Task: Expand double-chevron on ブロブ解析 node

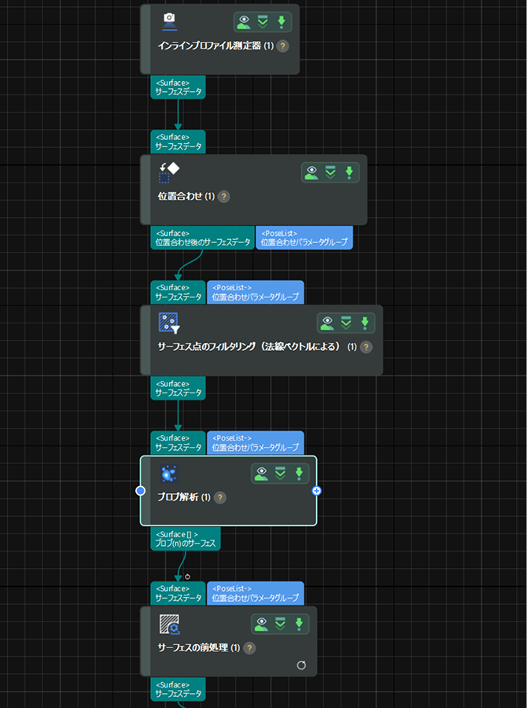Action: [280, 474]
